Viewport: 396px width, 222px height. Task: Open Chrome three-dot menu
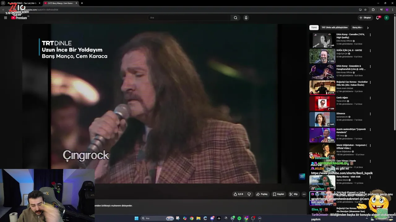[392, 10]
